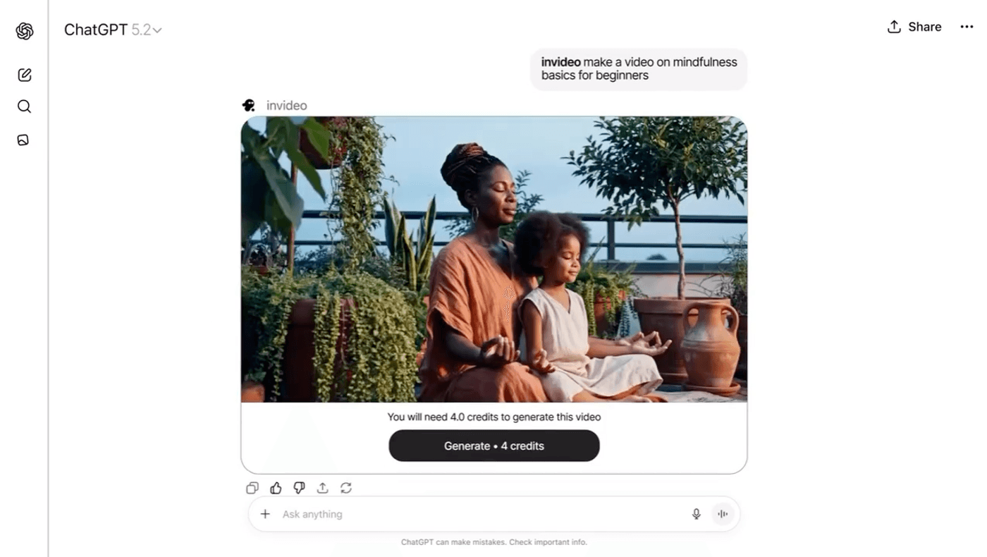Open the plus attachment menu in composer
Screen dimensions: 987x557
(x=265, y=514)
